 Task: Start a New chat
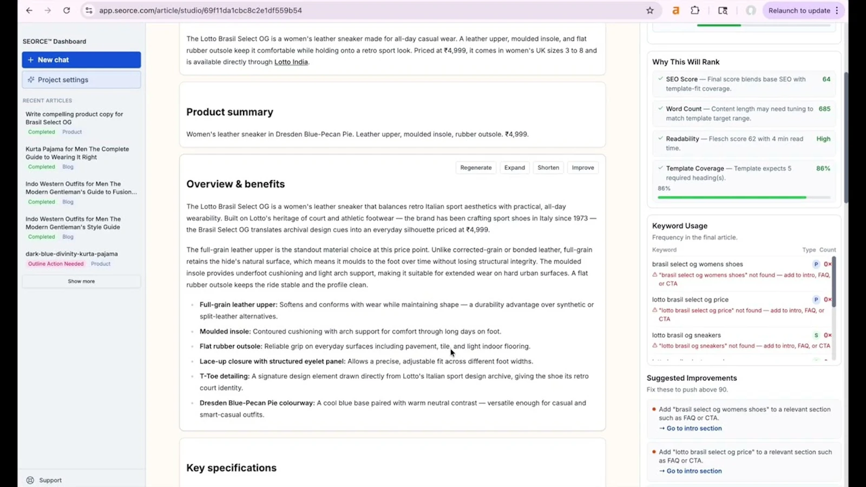81,60
